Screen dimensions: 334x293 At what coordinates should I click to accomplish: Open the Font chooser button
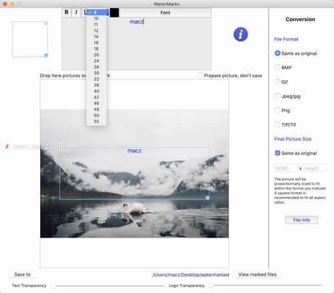click(x=165, y=13)
